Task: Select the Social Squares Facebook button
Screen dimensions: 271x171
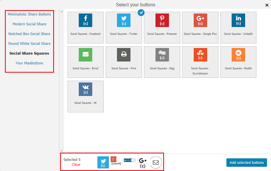Action: 86,28
